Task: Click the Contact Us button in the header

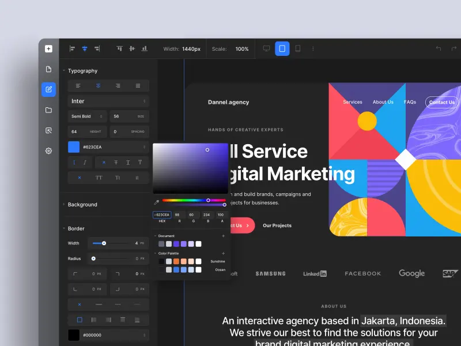Action: tap(442, 102)
